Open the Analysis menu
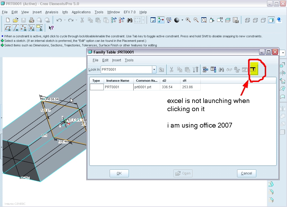Screen dimensions: 287x207 click(x=52, y=12)
